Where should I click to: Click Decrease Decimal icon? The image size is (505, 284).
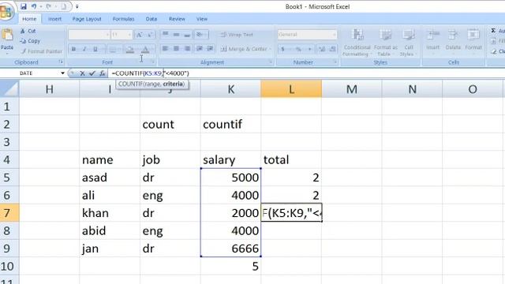pyautogui.click(x=333, y=49)
